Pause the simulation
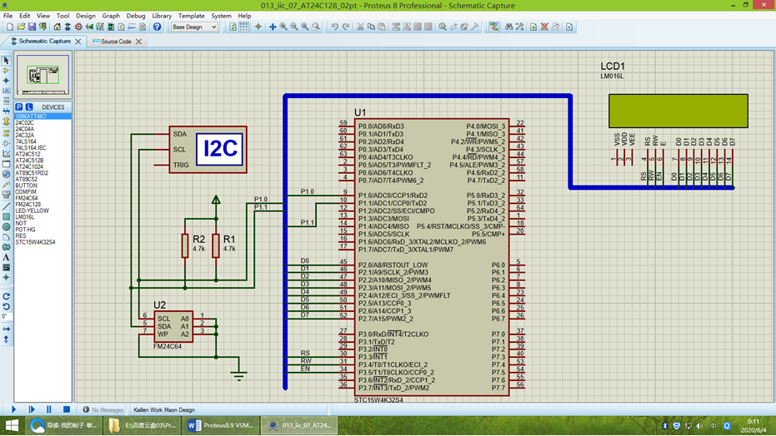Viewport: 776px width, 436px height. click(48, 409)
